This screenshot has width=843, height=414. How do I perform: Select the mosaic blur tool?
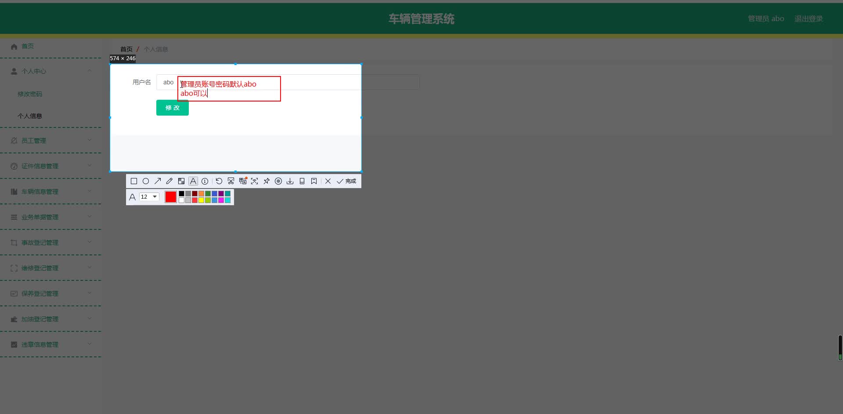(x=181, y=181)
